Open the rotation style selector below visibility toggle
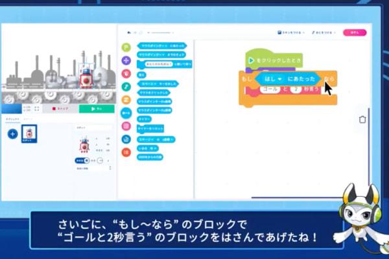 94,168
